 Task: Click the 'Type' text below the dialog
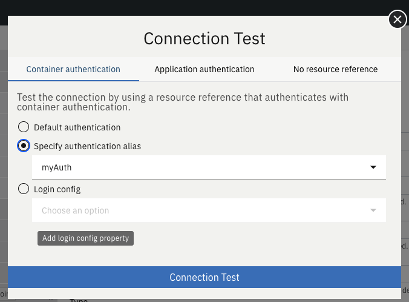[x=79, y=300]
